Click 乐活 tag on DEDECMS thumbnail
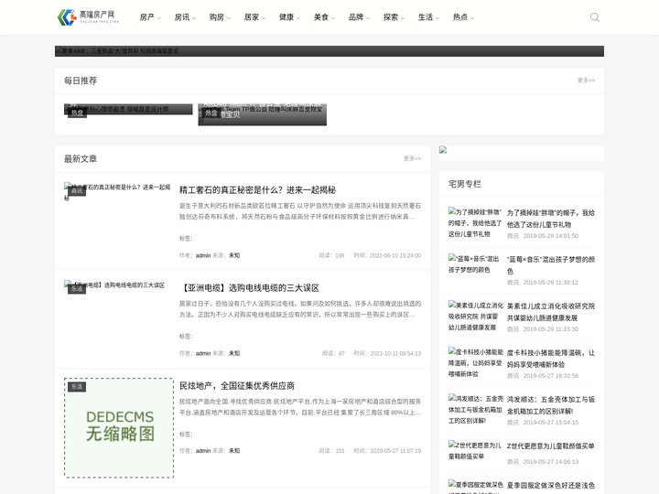The width and height of the screenshot is (659, 494). pyautogui.click(x=77, y=386)
